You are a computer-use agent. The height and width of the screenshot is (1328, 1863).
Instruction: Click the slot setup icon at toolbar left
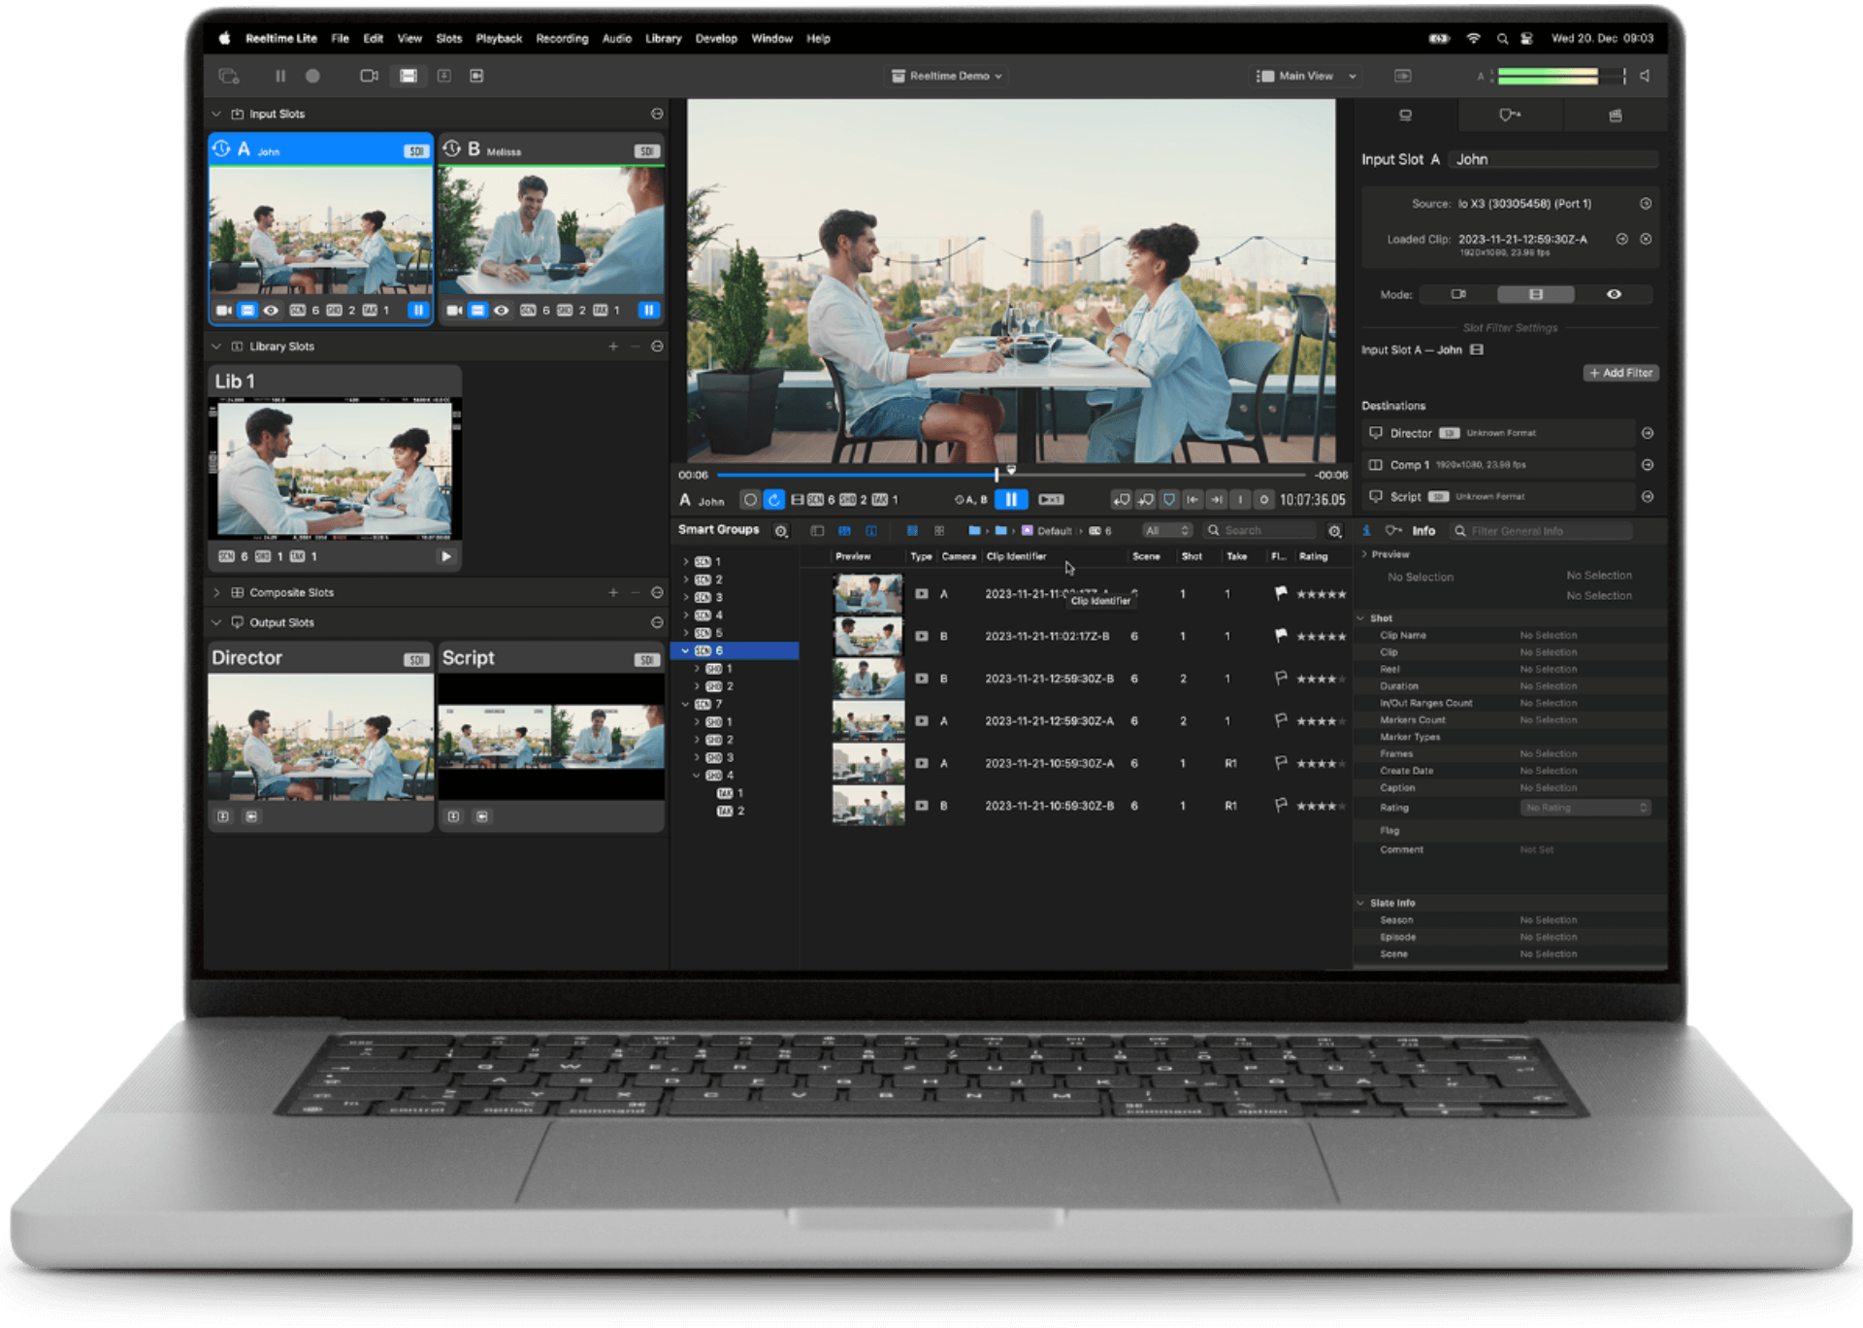click(229, 76)
